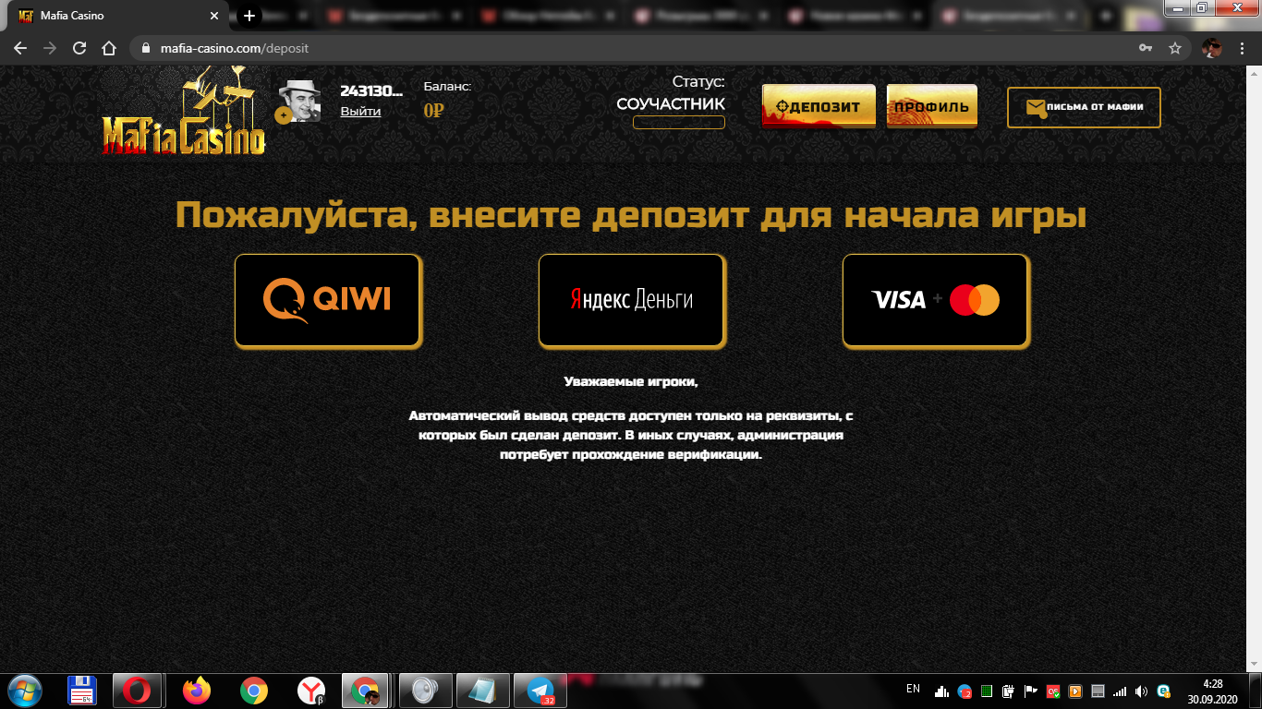This screenshot has height=709, width=1262.
Task: Click the heading Пожалуйста, внесите депозит
Action: [x=631, y=215]
